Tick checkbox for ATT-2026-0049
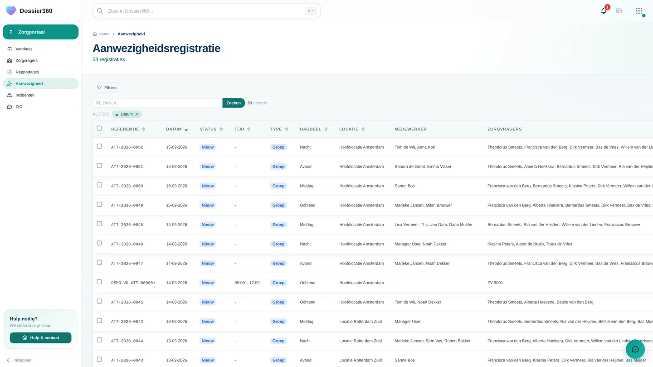Screen dimensions: 653x367 click(99, 204)
